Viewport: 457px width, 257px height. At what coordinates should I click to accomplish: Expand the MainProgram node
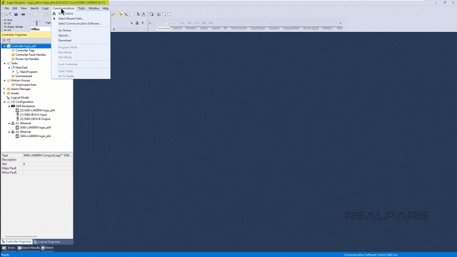click(x=13, y=72)
